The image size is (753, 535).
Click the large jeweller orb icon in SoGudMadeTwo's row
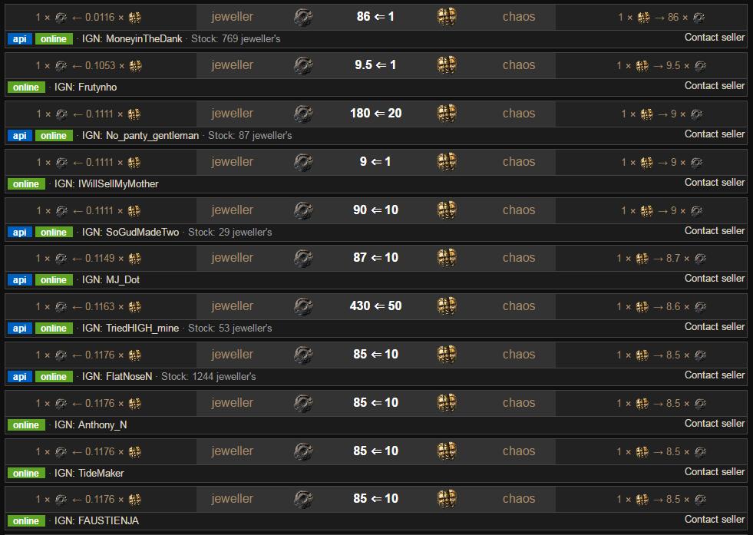[x=303, y=210]
